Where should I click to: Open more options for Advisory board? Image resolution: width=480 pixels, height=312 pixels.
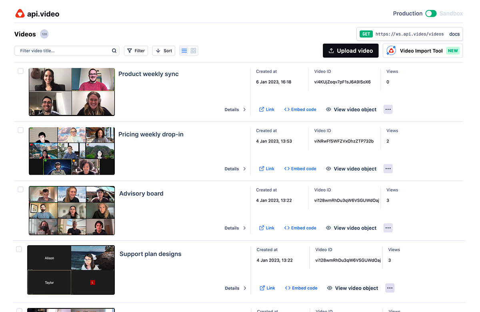click(388, 228)
